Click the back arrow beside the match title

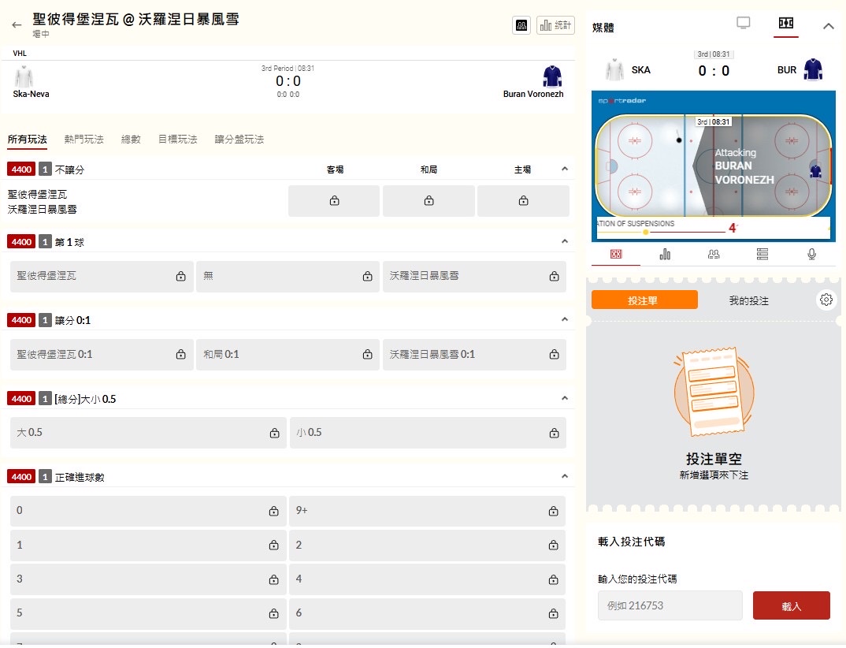17,25
